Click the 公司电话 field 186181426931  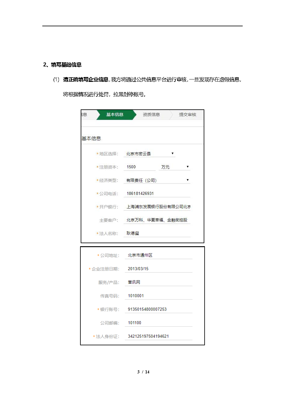[157, 194]
